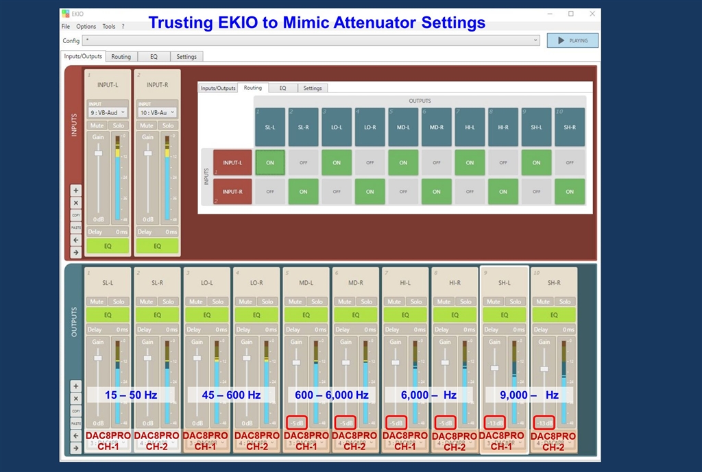Switch to the main Settings tab

coord(186,57)
